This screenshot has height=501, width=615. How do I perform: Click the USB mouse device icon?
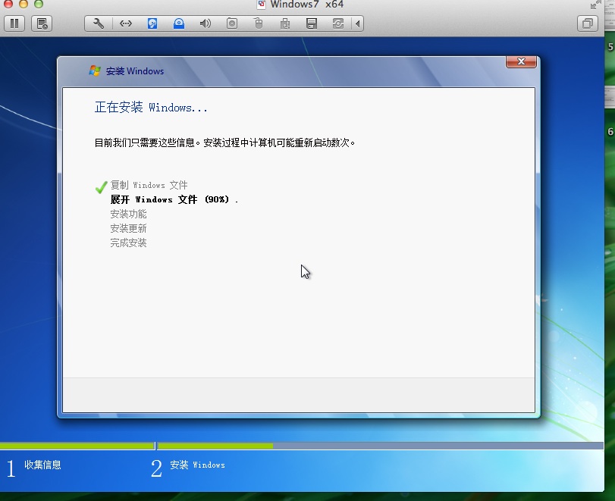point(258,23)
